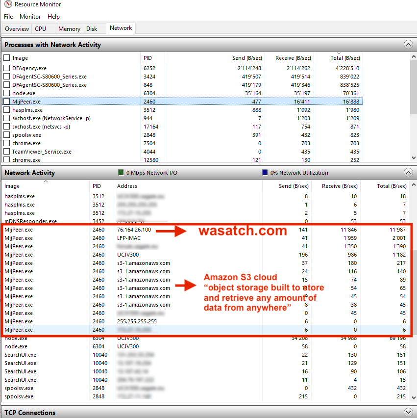Image resolution: width=417 pixels, height=418 pixels.
Task: Enable filtering for node.exe PID 6304
Action: [7, 93]
